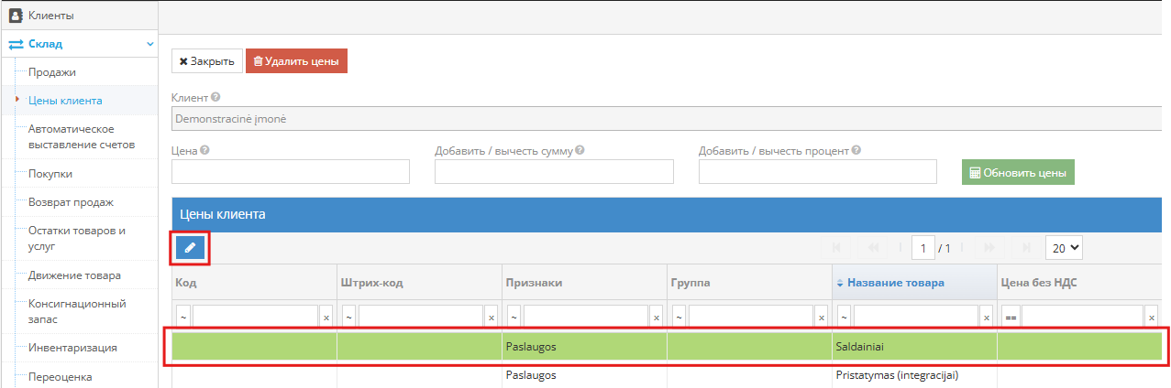The image size is (1171, 388).
Task: Open Инвентаризация menu item
Action: tap(72, 348)
